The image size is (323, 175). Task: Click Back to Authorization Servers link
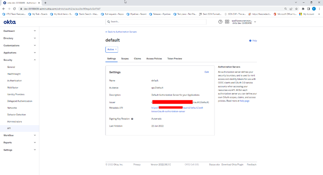click(121, 32)
